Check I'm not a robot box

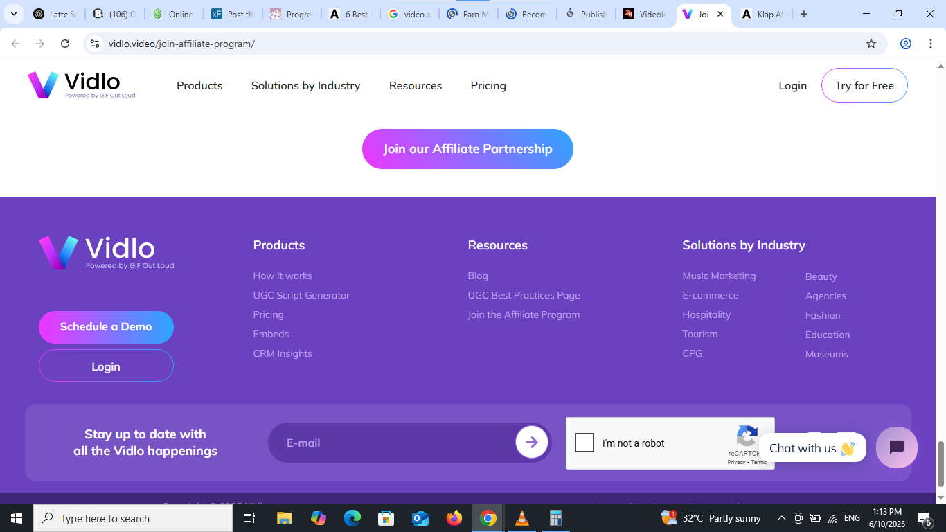pos(584,443)
